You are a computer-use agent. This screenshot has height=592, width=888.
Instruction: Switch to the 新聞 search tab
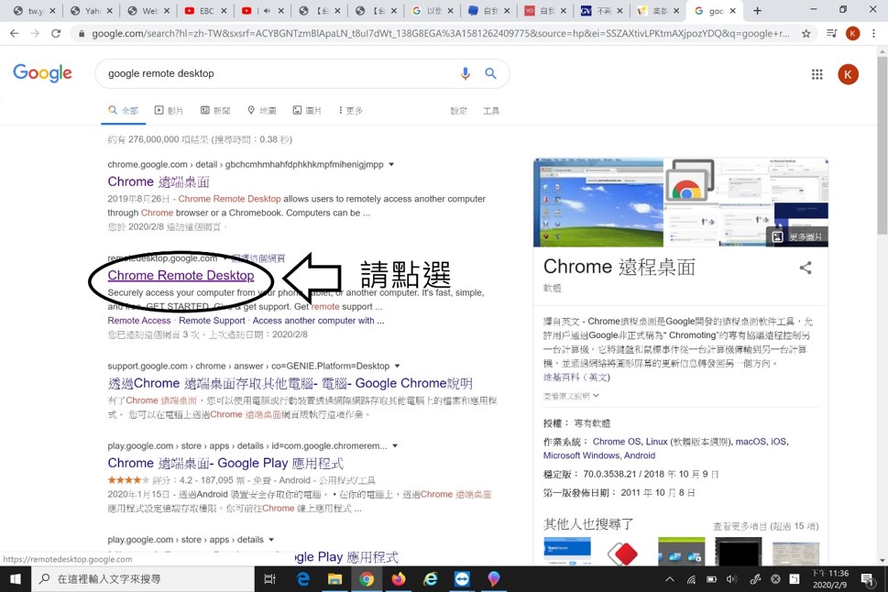[x=215, y=111]
